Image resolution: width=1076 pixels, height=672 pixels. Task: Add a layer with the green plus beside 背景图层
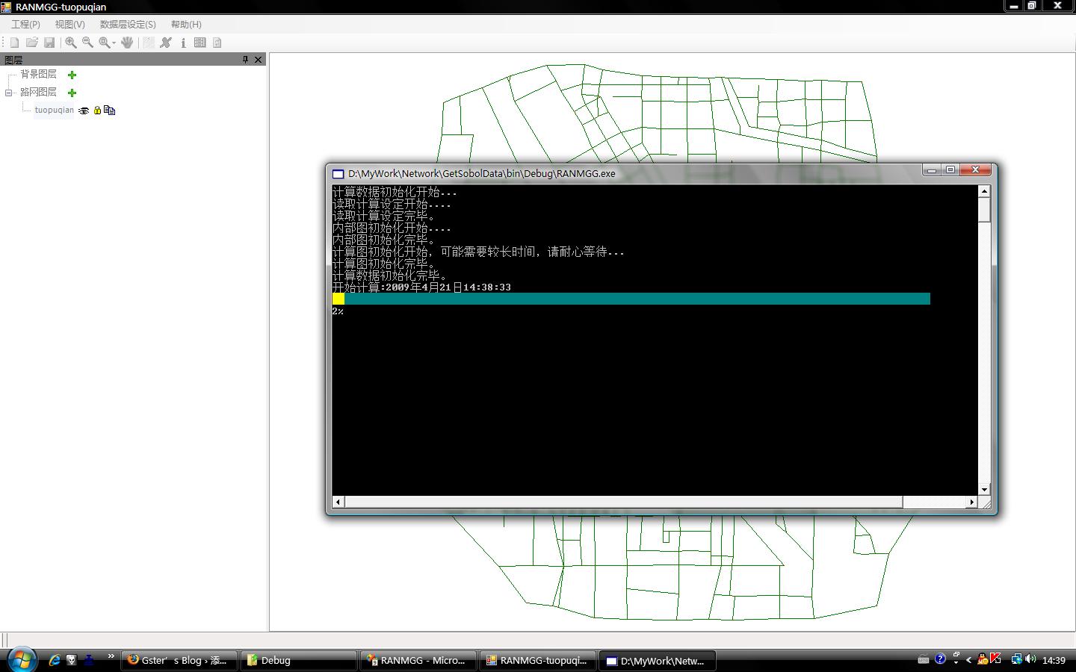point(72,75)
